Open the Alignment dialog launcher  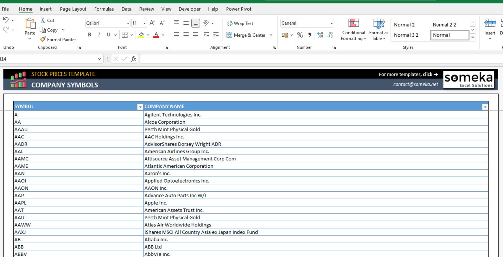click(274, 47)
